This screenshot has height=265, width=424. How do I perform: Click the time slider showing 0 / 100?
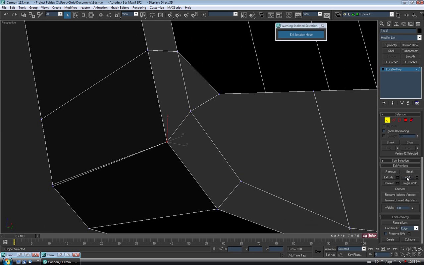[x=20, y=236]
